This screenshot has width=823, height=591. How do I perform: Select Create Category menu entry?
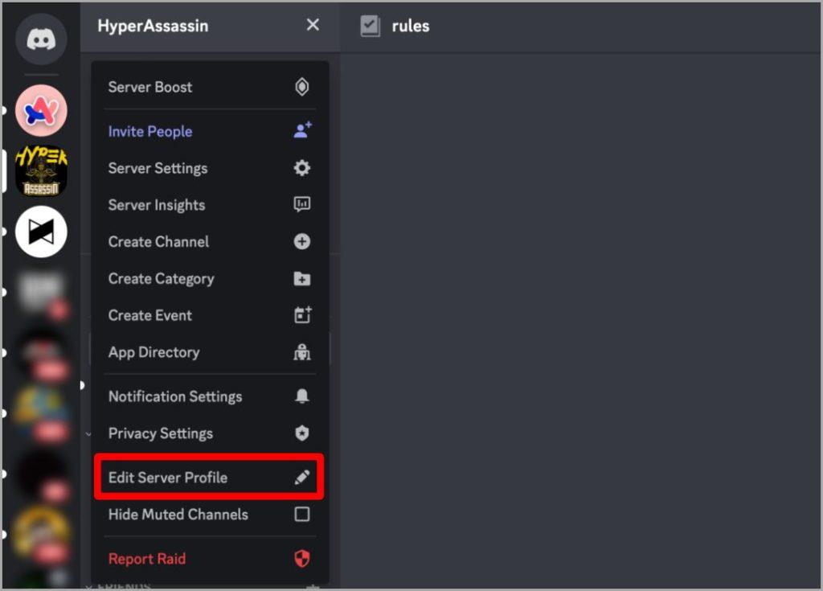[210, 278]
